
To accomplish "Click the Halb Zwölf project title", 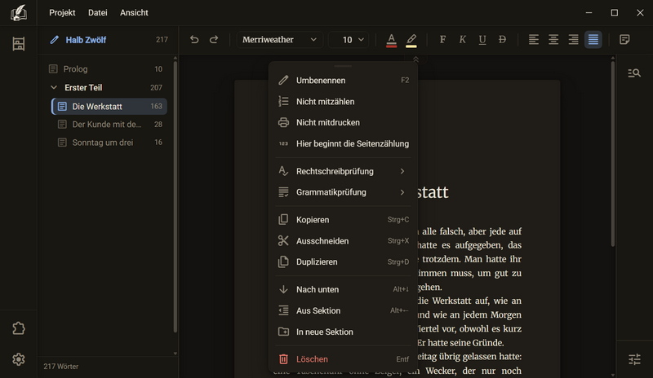I will 86,40.
